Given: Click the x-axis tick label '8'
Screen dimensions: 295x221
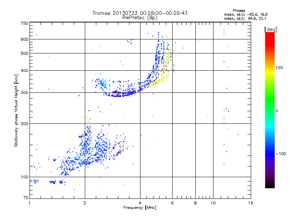Looking at the screenshot, I should point(195,203).
